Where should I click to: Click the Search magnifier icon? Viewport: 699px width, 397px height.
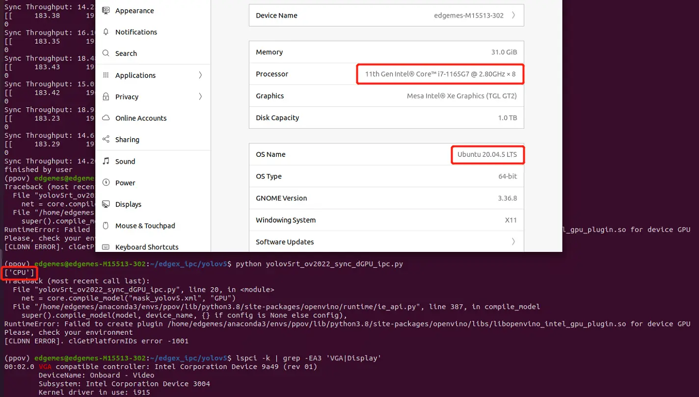pos(106,53)
